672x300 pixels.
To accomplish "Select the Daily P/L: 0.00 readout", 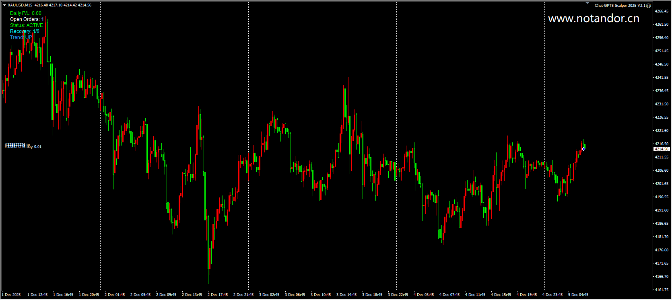I will tap(26, 13).
